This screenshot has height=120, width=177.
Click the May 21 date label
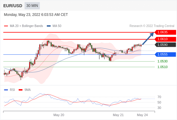[x=118, y=115]
